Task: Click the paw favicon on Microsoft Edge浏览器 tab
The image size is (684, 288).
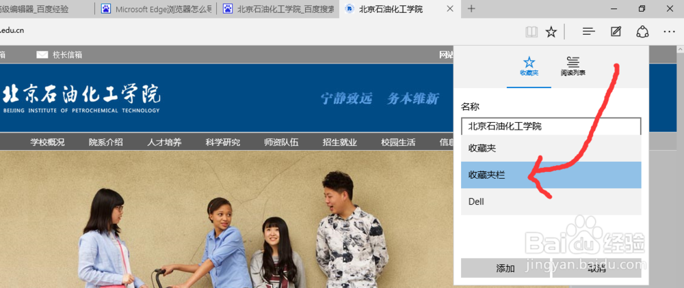Action: (105, 9)
